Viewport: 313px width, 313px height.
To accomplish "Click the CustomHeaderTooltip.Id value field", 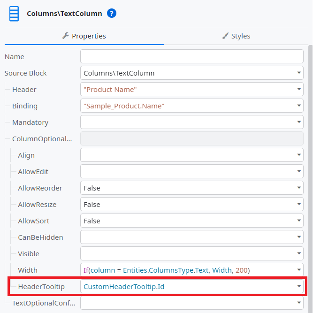I will click(x=192, y=286).
